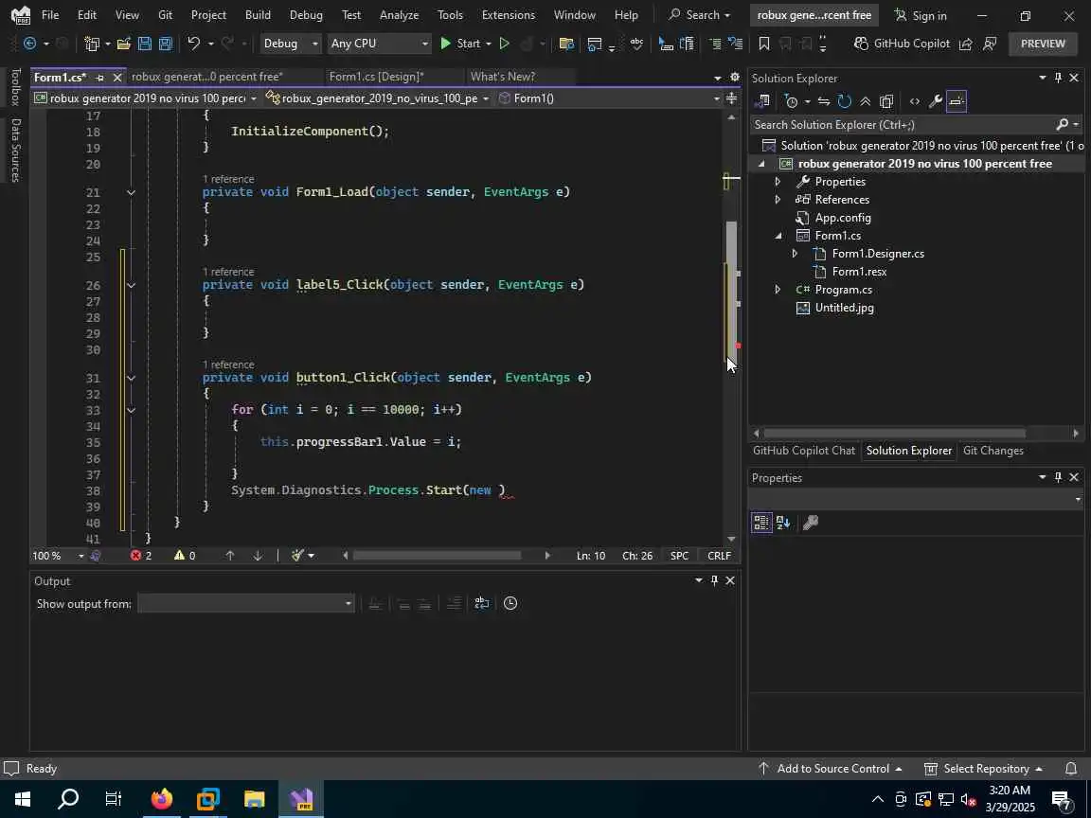Image resolution: width=1091 pixels, height=818 pixels.
Task: Save Form1.cs with the single-disk Save icon
Action: [145, 44]
